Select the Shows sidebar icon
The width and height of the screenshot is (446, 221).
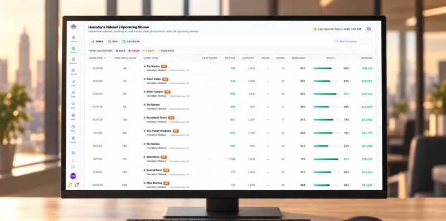(x=74, y=50)
